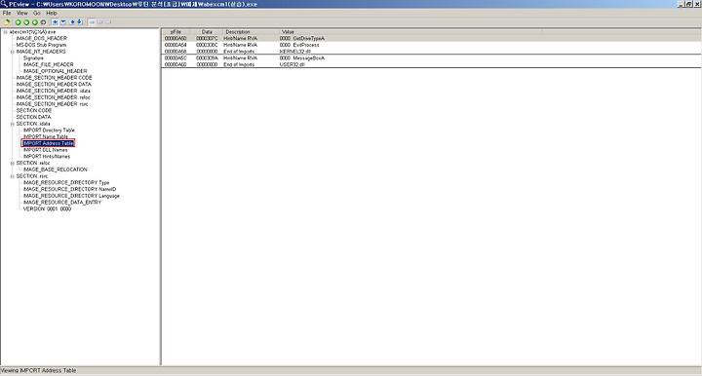Click the third blue toolbar icon
Screen dimensions: 702x376
pos(71,21)
